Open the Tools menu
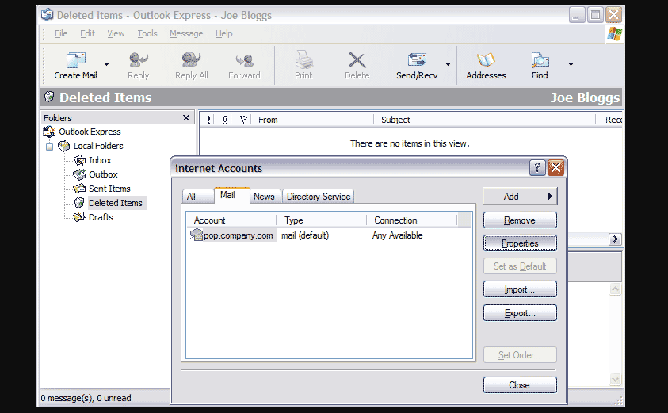Screen dimensions: 668x413 (x=147, y=33)
